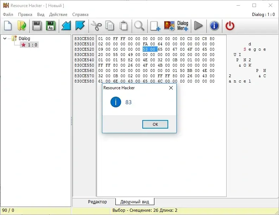This screenshot has height=215, width=279.
Task: Click the blue About info toolbar icon
Action: coord(214,26)
